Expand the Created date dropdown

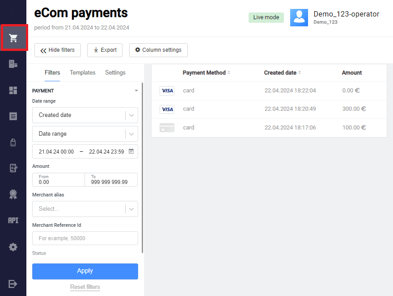click(131, 115)
